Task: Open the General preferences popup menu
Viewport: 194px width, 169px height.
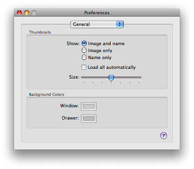Action: point(97,24)
